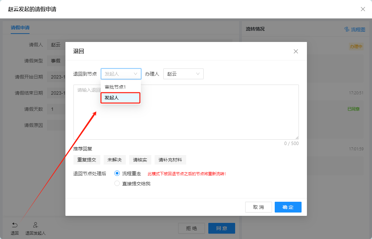Click the 取消 cancel button
Screen dimensions: 372x239
[258, 207]
